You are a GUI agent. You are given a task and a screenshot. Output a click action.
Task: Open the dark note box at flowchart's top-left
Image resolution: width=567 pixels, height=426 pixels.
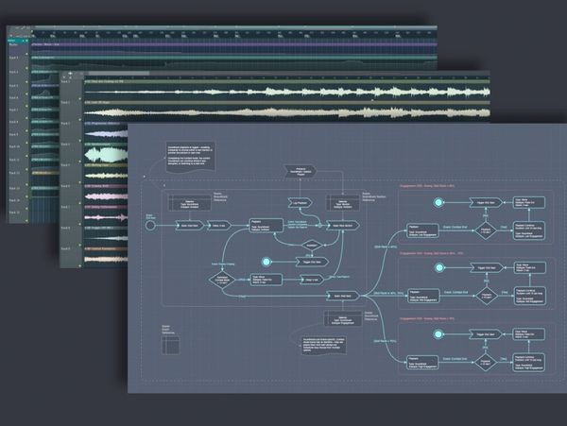coord(191,155)
